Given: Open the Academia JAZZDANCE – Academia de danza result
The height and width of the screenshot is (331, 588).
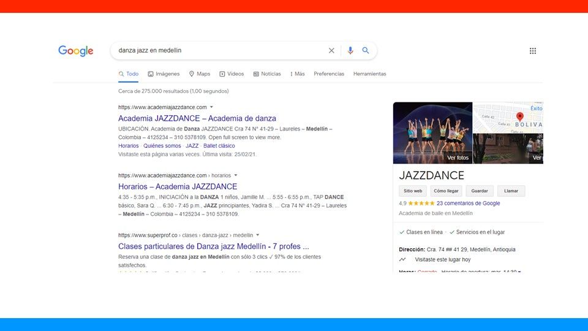Looking at the screenshot, I should pos(197,118).
